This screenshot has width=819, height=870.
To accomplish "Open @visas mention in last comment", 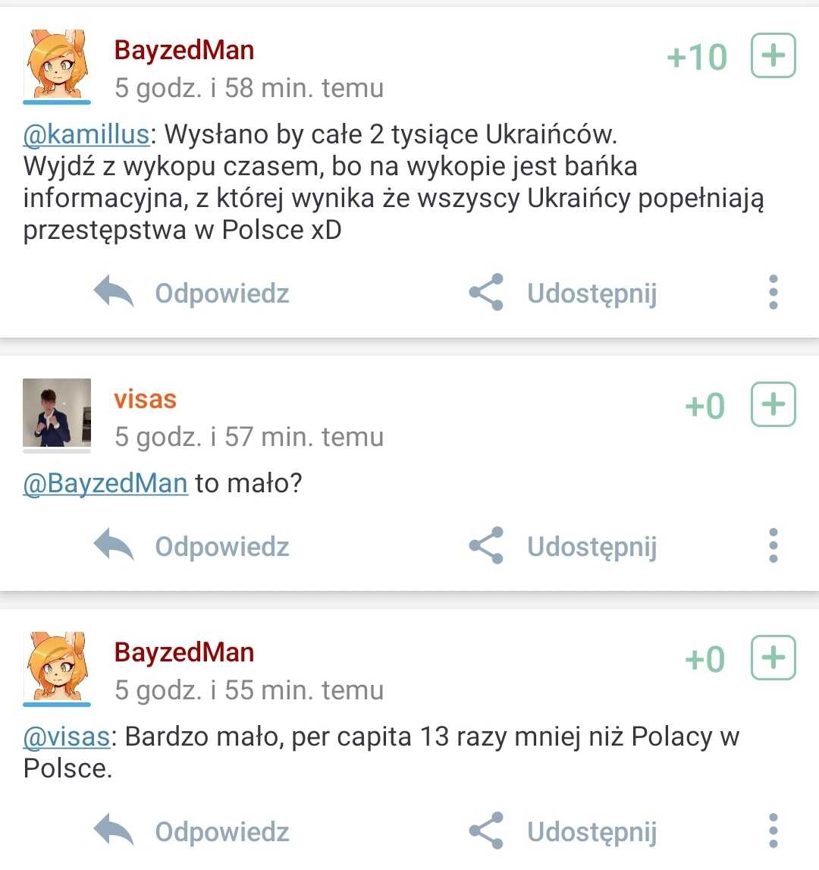I will click(67, 737).
